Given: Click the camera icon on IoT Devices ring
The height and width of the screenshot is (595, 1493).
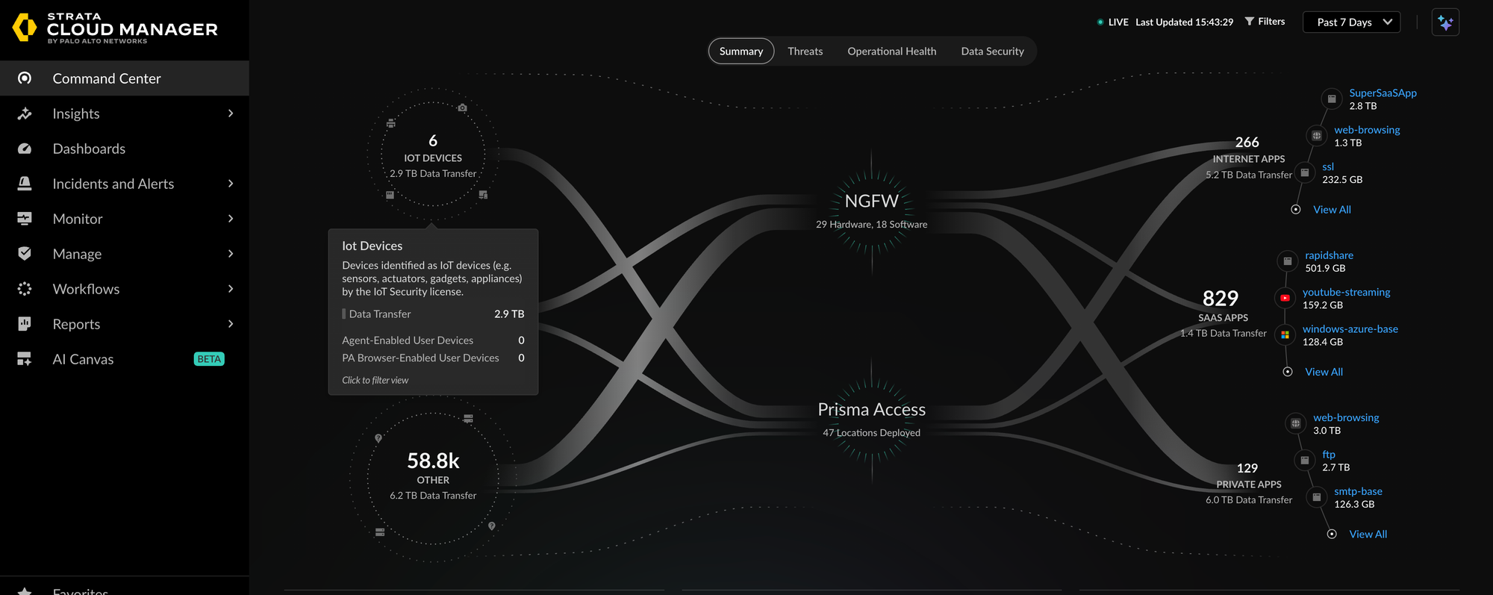Looking at the screenshot, I should 463,108.
